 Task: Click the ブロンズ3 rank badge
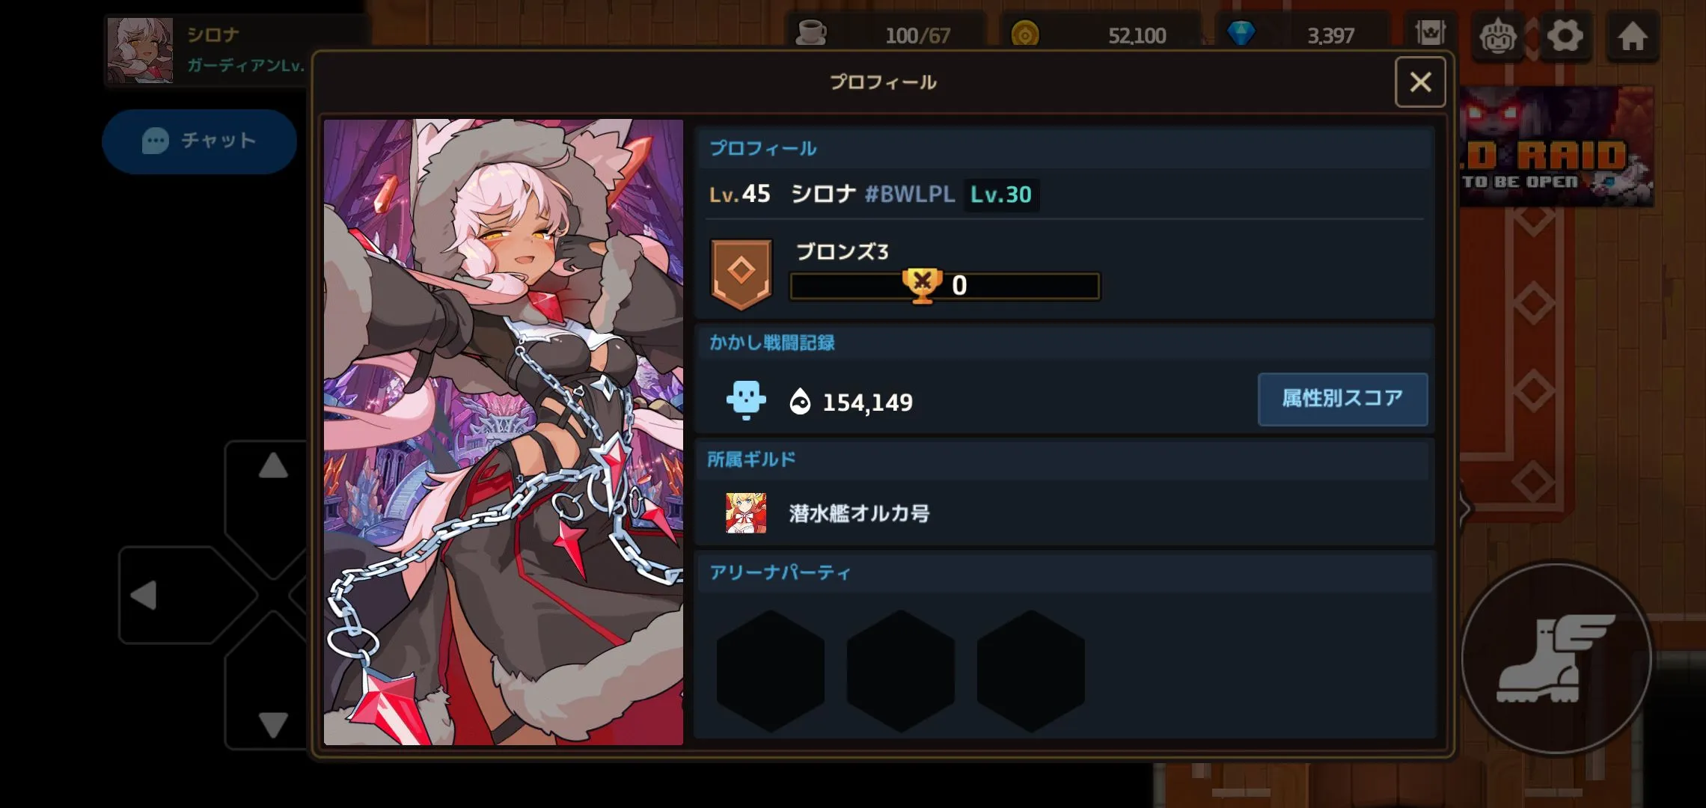741,274
